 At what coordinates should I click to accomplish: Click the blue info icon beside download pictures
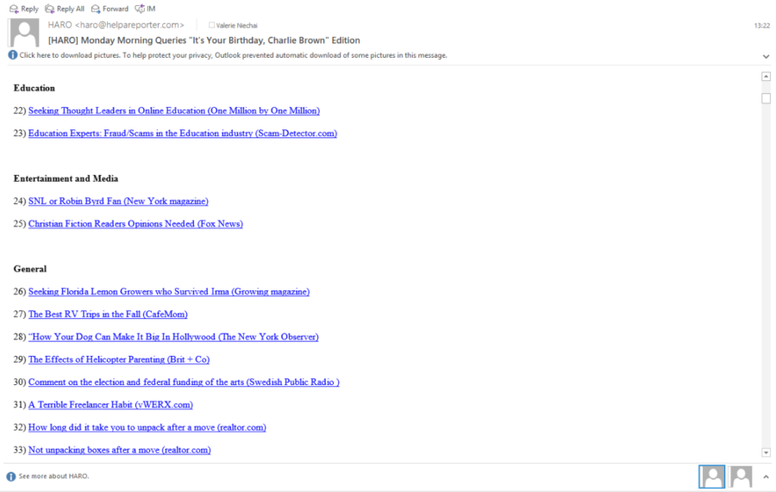(13, 55)
